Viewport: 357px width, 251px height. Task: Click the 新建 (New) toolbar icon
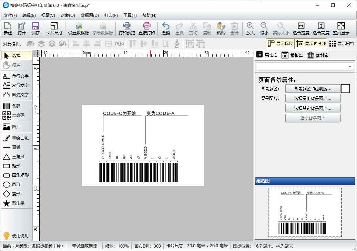click(8, 29)
